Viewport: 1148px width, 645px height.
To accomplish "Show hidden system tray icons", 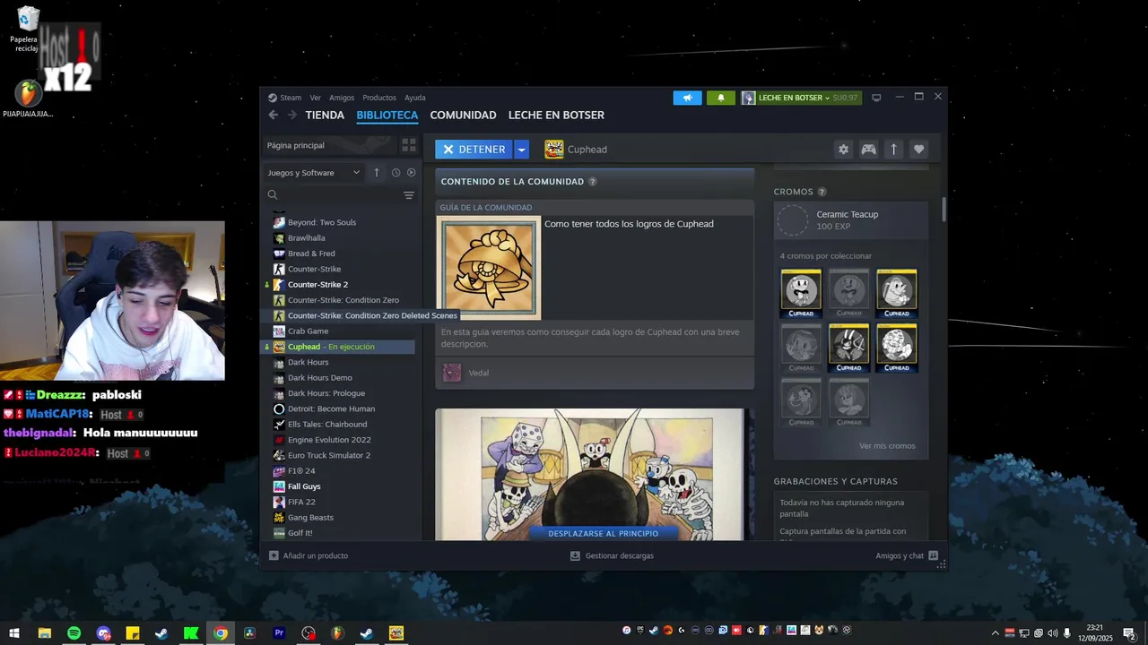I will pos(995,633).
